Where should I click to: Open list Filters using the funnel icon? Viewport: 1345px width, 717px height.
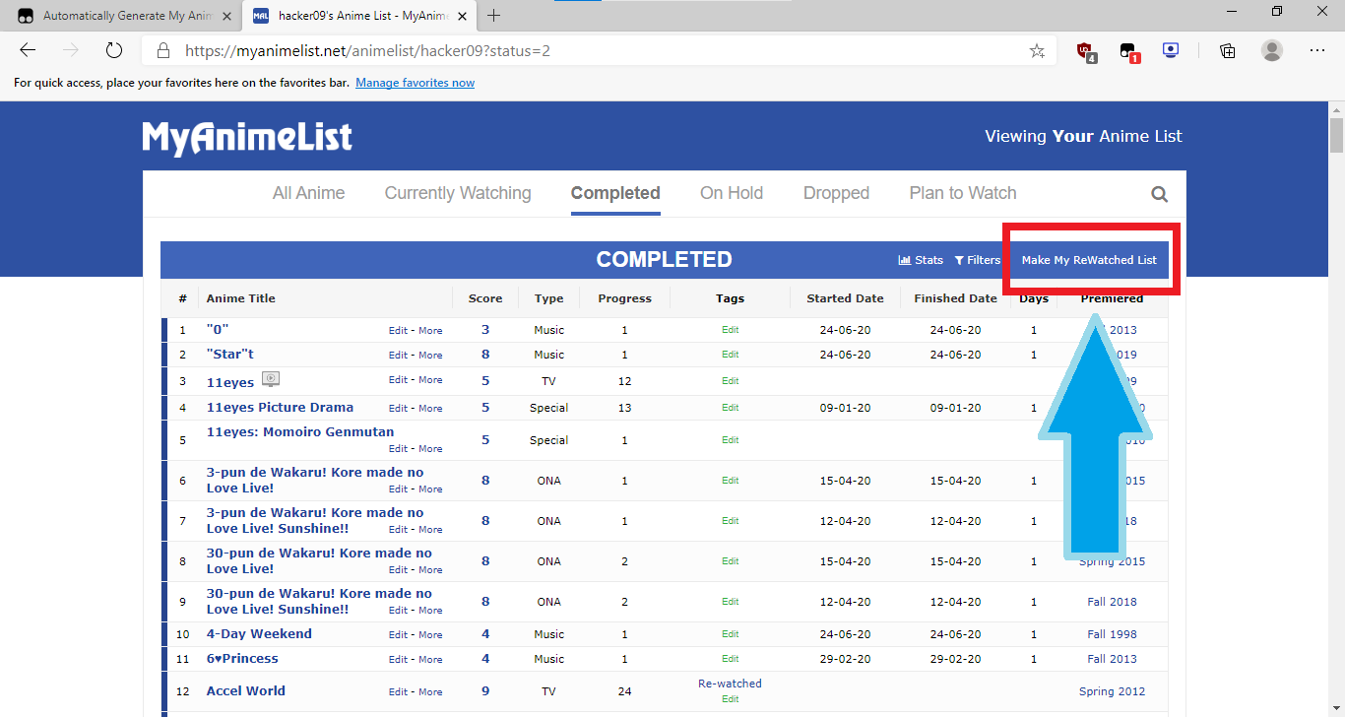point(977,259)
